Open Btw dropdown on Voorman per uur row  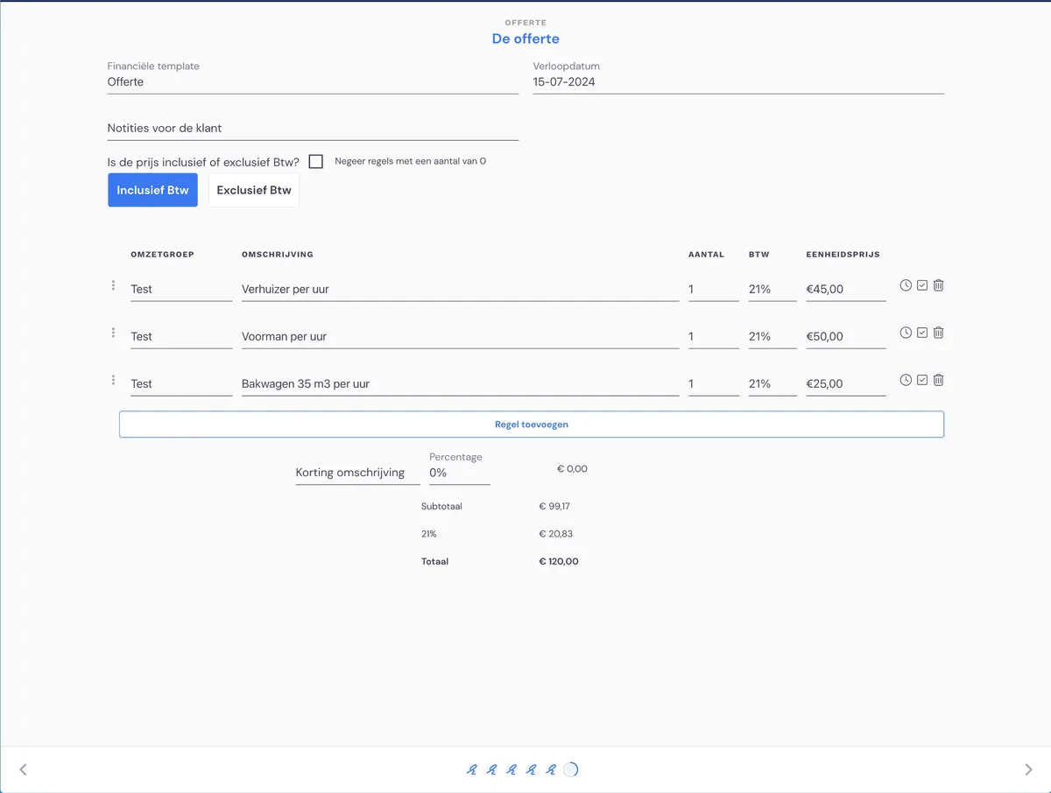[772, 337]
